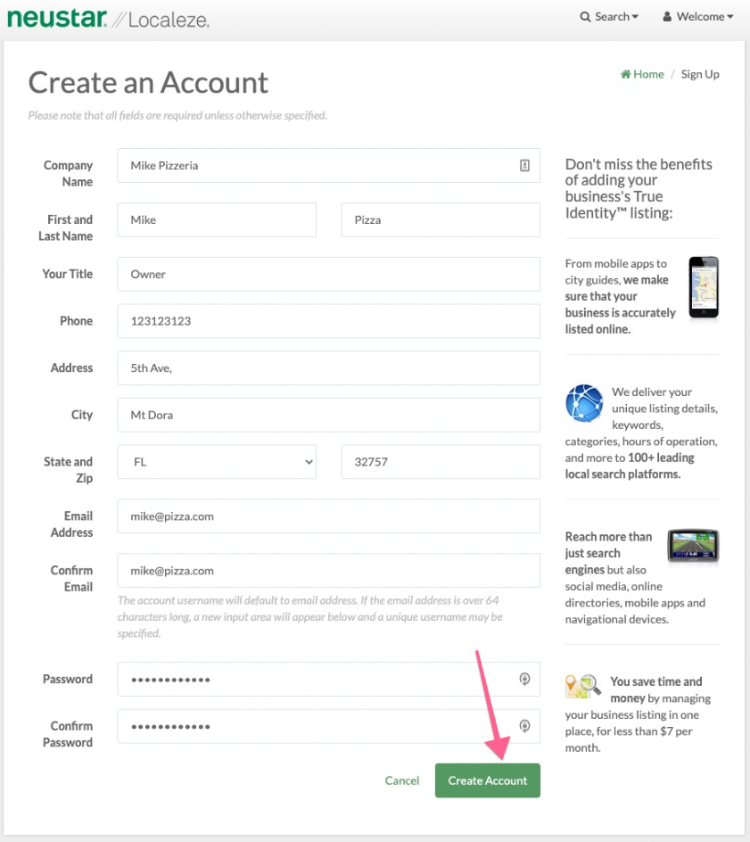Image resolution: width=750 pixels, height=842 pixels.
Task: Click the Cancel link
Action: click(401, 780)
